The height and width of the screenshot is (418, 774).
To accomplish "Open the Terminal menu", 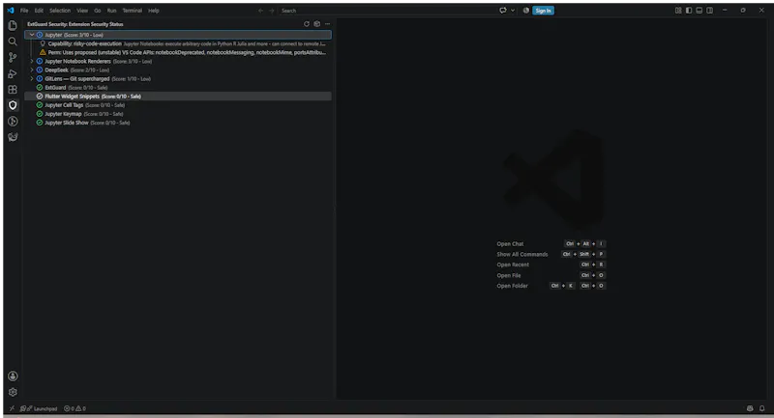I will pyautogui.click(x=132, y=11).
